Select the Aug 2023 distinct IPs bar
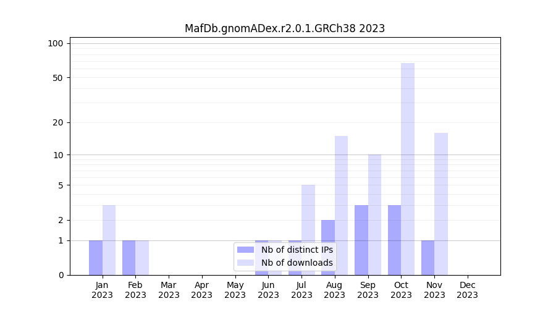 click(328, 247)
